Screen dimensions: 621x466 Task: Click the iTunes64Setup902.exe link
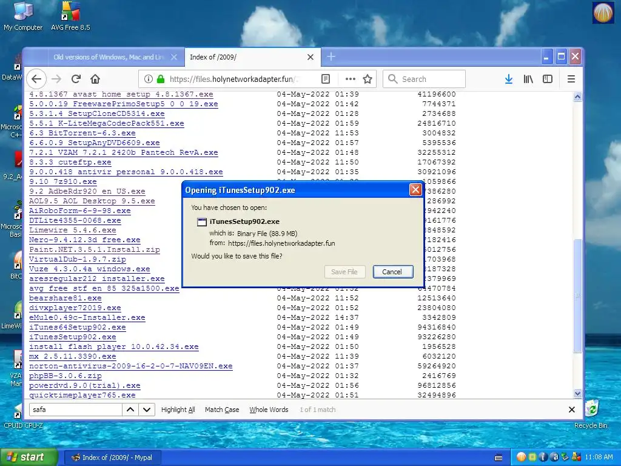pos(78,327)
